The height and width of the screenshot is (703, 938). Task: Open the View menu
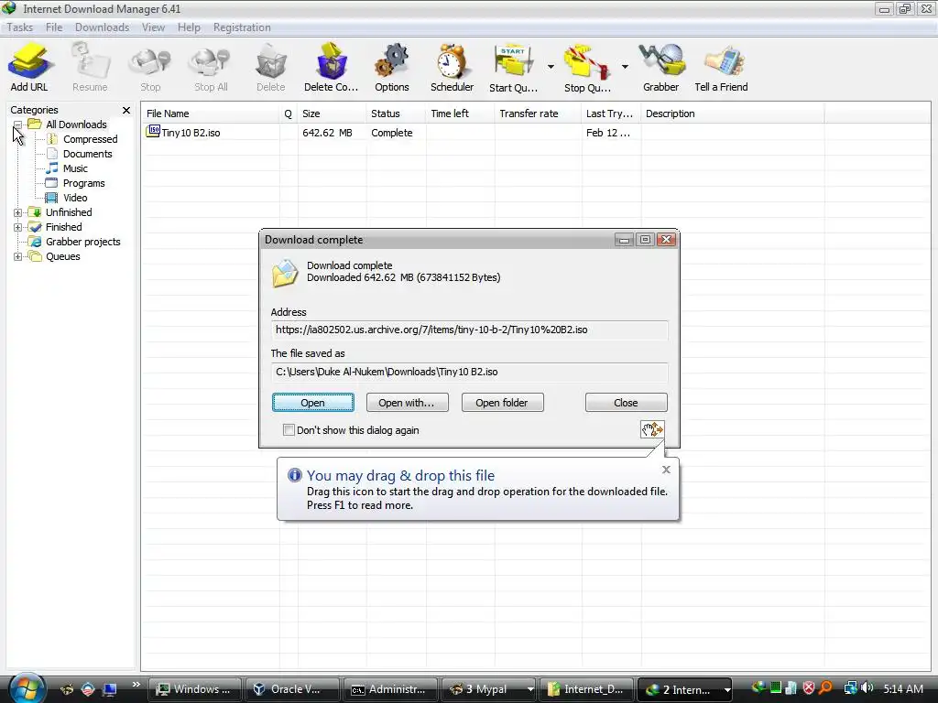tap(153, 27)
